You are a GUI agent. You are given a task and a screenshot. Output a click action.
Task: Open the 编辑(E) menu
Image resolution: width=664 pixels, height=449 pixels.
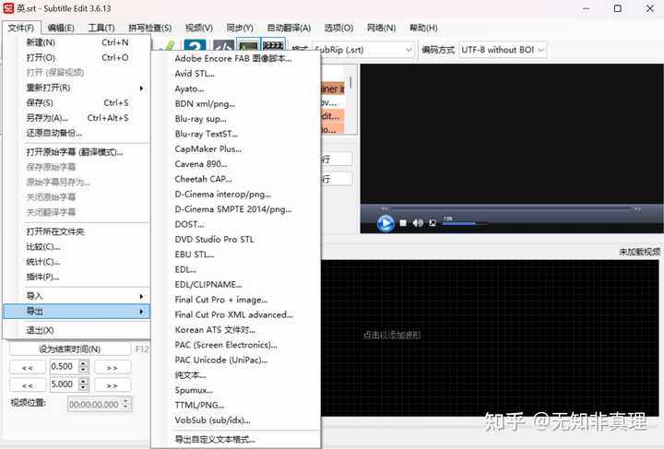tap(61, 28)
